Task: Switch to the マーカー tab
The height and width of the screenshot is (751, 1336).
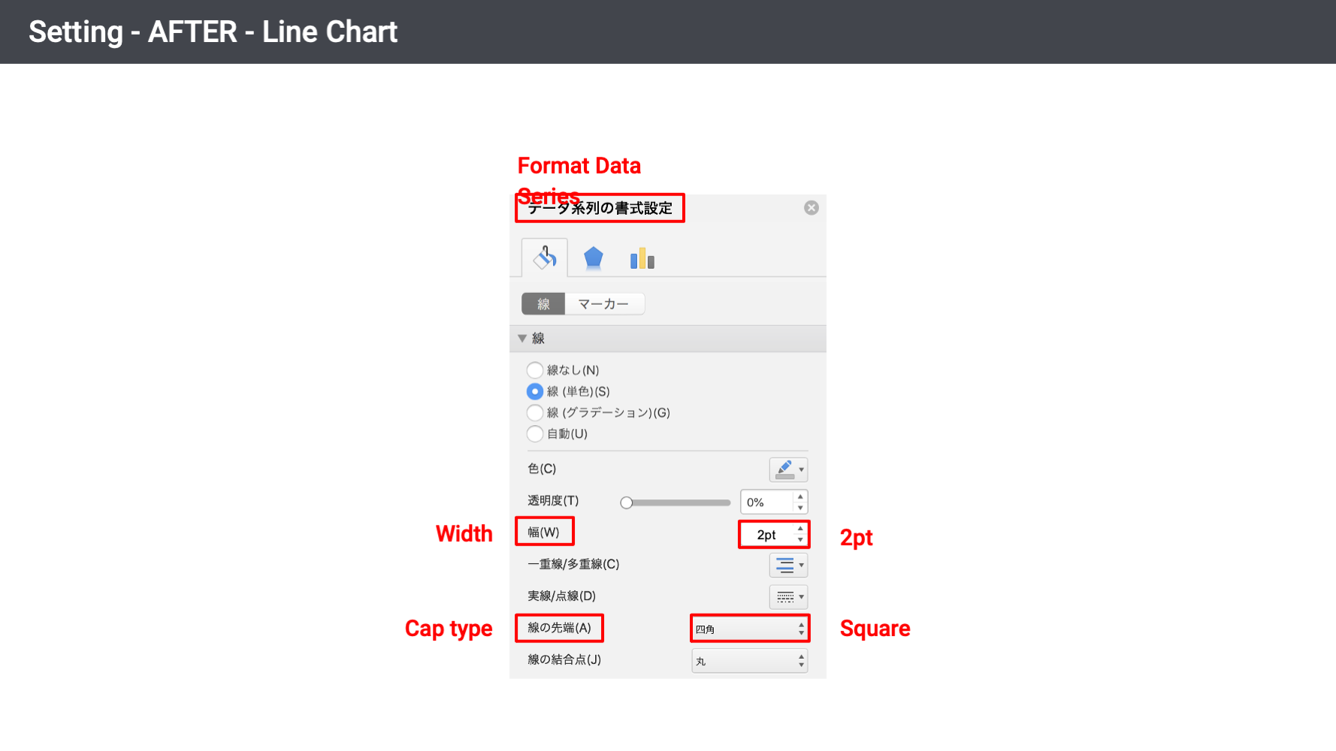Action: click(603, 304)
